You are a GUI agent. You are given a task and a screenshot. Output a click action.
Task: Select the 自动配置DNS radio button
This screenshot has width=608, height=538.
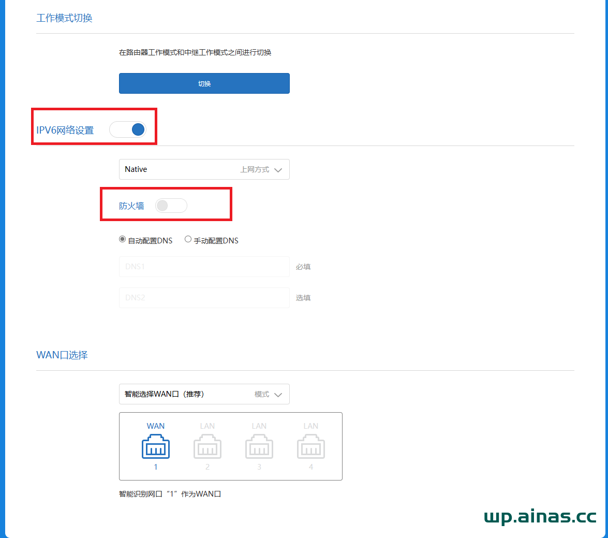122,239
